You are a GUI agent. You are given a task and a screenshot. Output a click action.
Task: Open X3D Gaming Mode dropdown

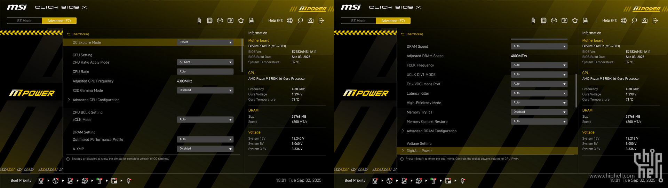(205, 90)
